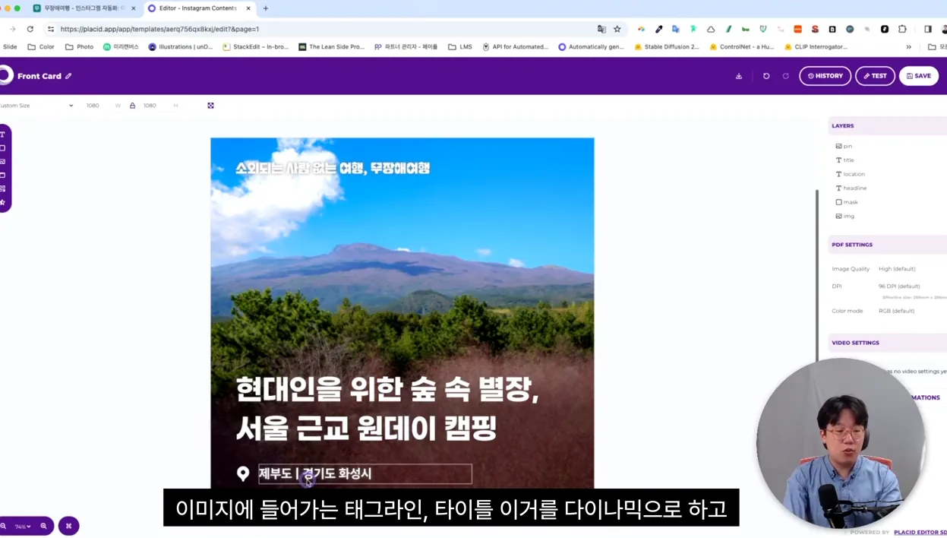This screenshot has height=538, width=947.
Task: Collapse the PDF SETTINGS panel header
Action: (x=888, y=245)
